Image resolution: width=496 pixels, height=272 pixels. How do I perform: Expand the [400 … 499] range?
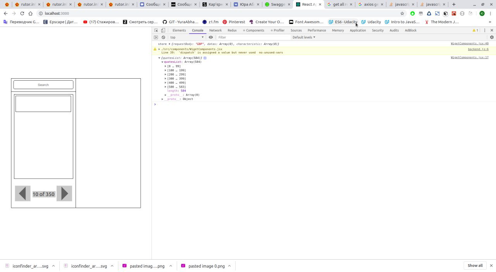[x=165, y=83]
